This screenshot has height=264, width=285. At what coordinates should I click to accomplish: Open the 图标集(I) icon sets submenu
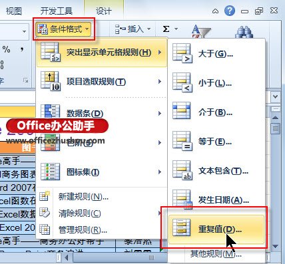[x=102, y=172]
